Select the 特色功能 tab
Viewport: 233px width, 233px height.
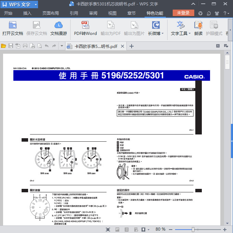pos(155,13)
